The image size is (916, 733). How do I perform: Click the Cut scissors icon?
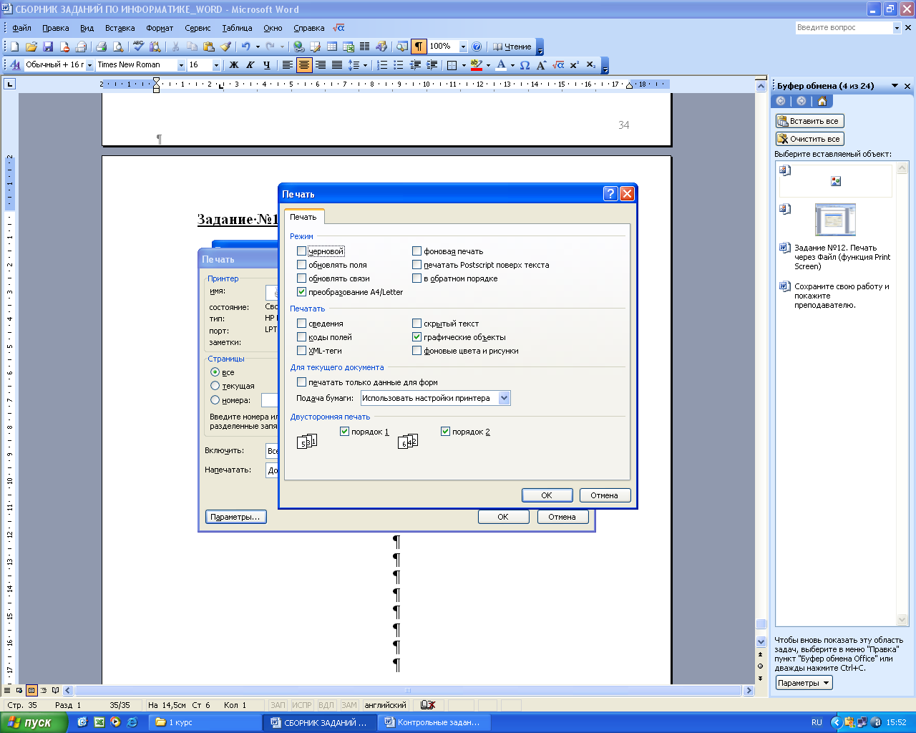[175, 47]
